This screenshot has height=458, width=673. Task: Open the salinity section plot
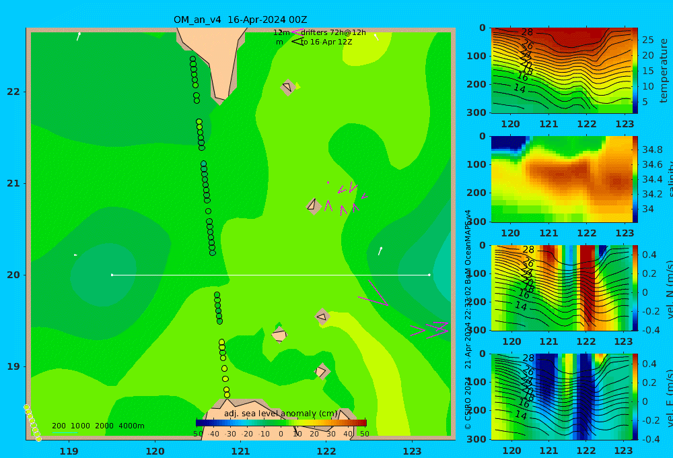561,179
